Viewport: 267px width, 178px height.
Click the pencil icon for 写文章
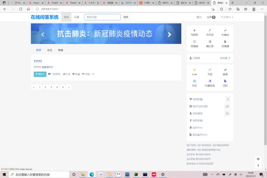coord(210,30)
